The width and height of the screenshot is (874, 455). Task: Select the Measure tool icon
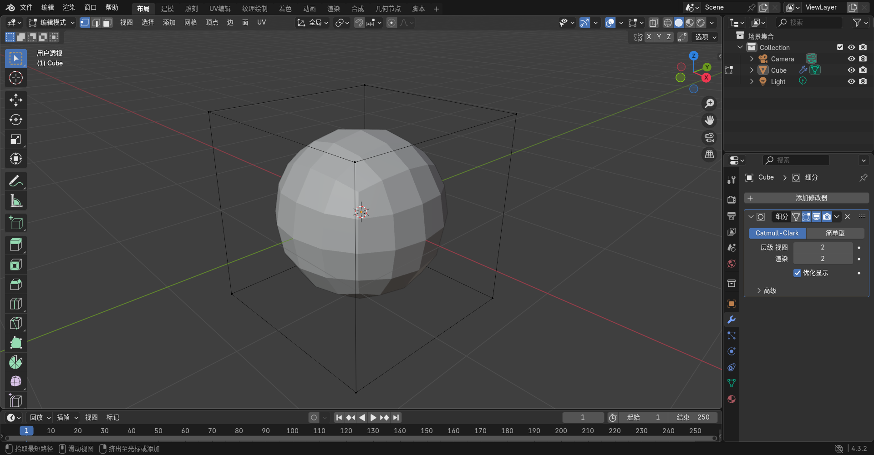[x=16, y=200]
